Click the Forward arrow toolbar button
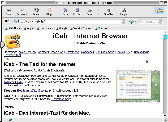 (x=22, y=11)
